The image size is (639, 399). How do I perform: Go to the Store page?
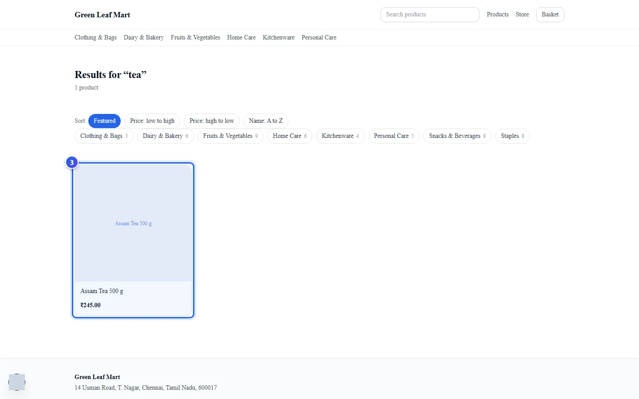[522, 15]
